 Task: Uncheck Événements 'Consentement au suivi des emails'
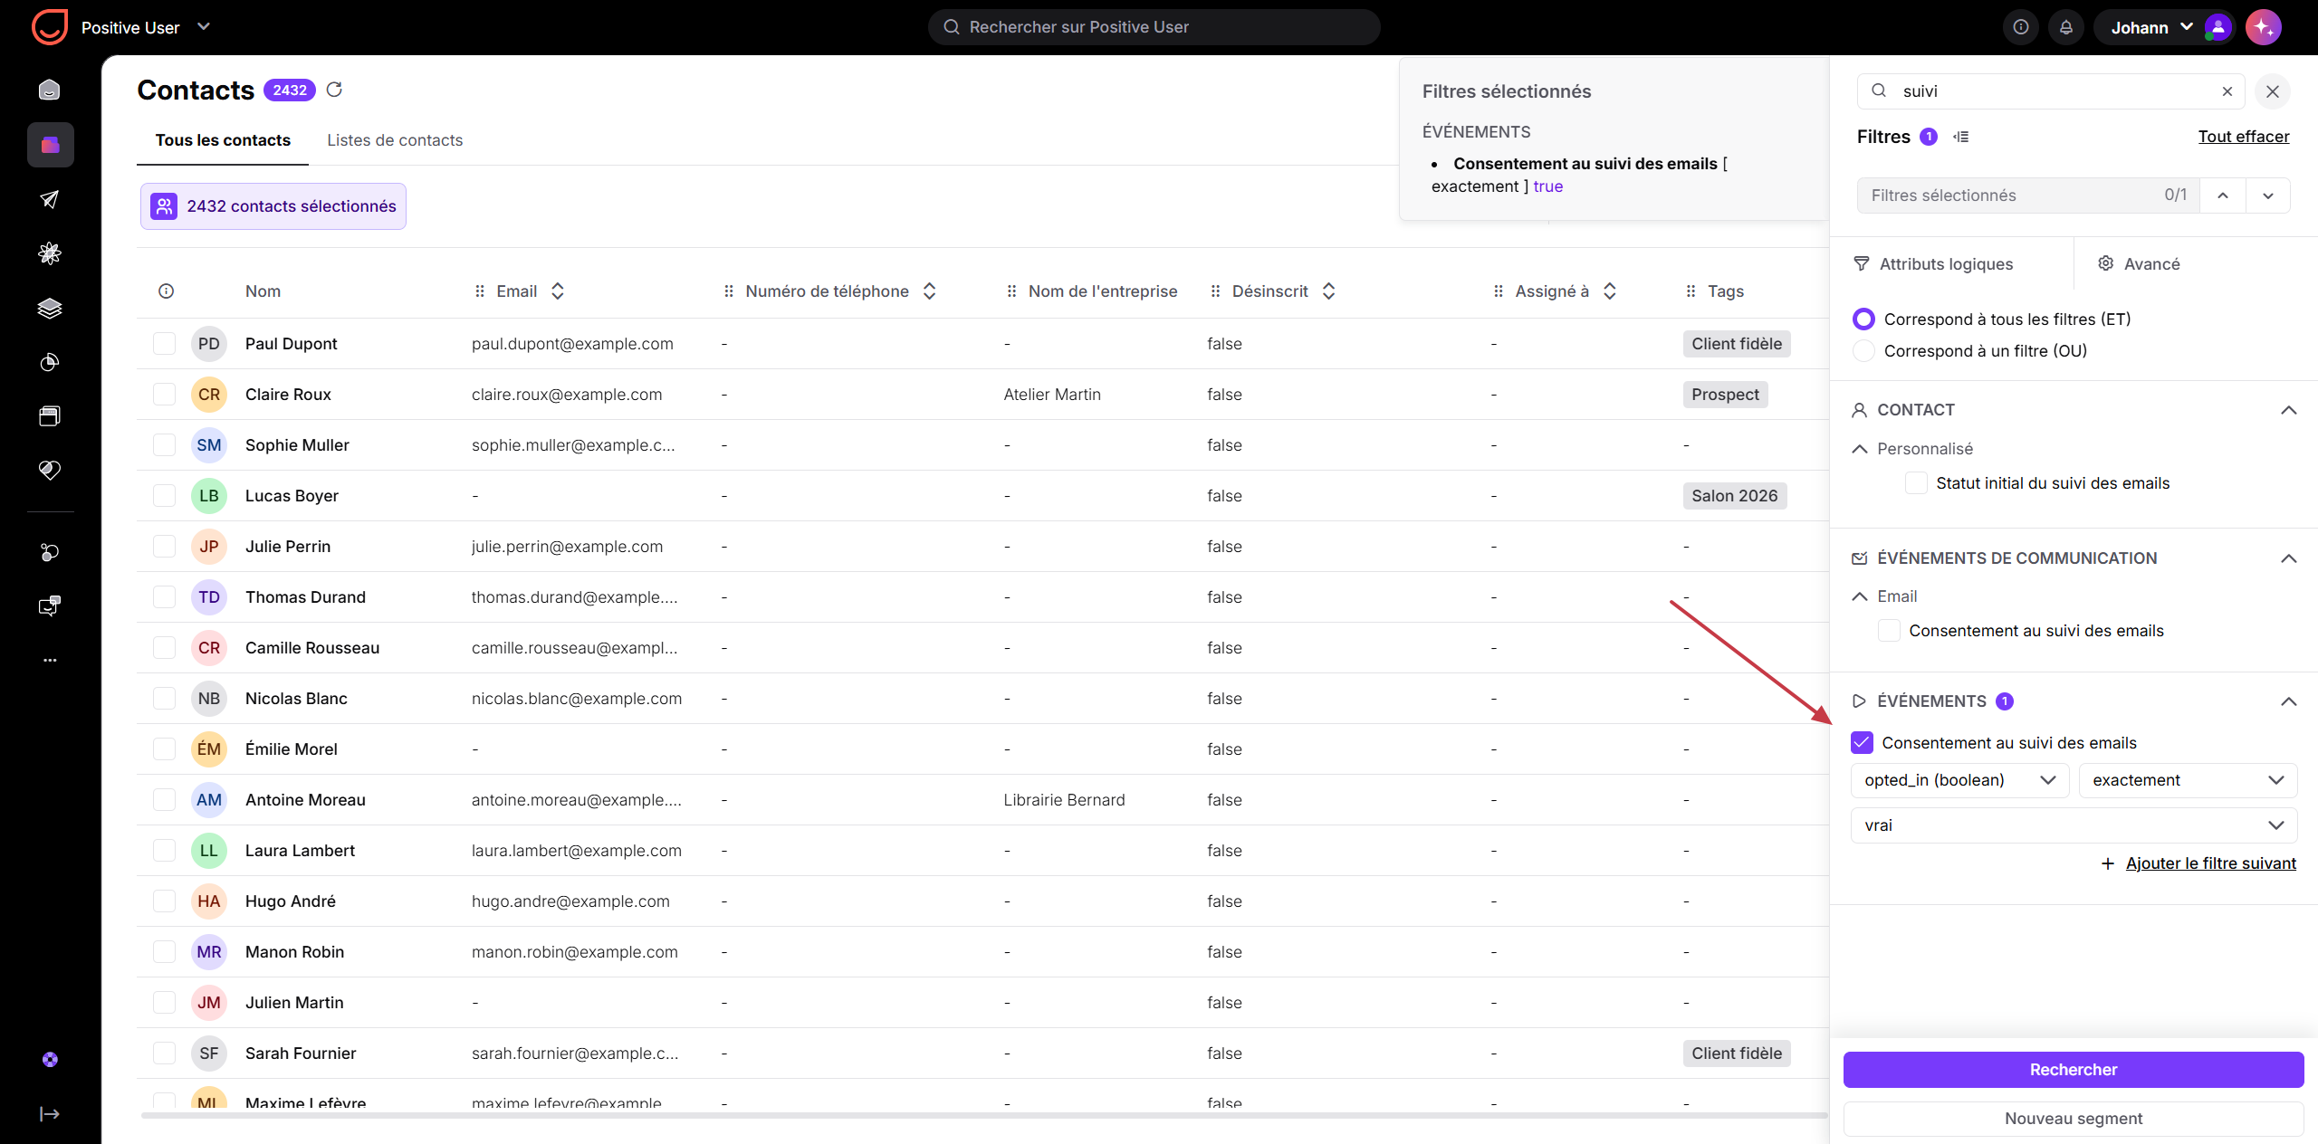coord(1862,743)
